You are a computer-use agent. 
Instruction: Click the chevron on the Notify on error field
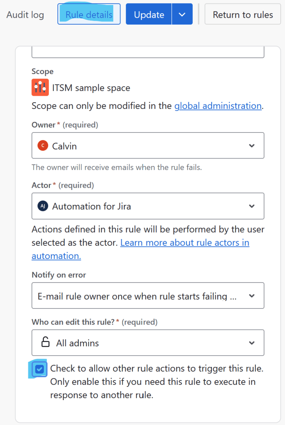252,295
